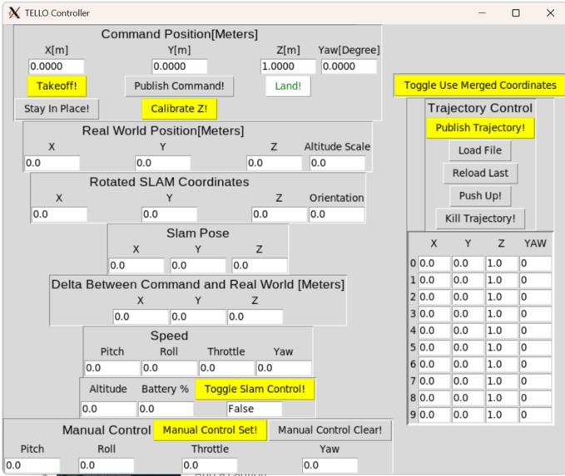Click the Slam Pose Z field
Screen dimensions: 565x476
point(260,266)
